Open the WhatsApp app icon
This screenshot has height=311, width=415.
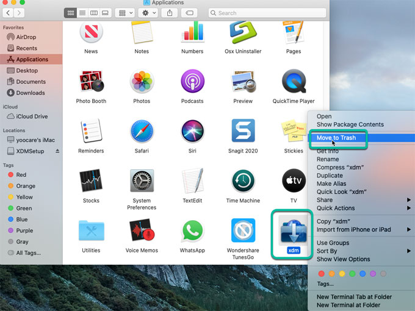pos(192,231)
